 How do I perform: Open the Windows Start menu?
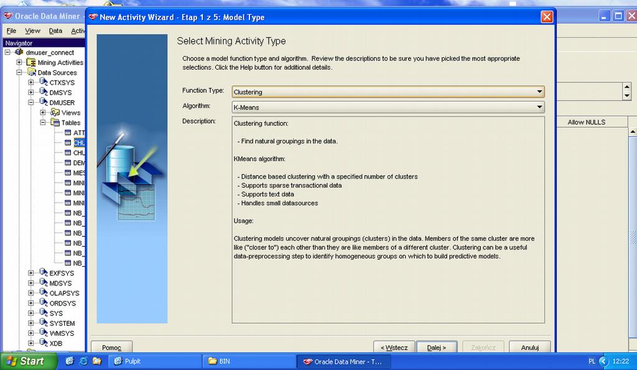click(x=29, y=361)
